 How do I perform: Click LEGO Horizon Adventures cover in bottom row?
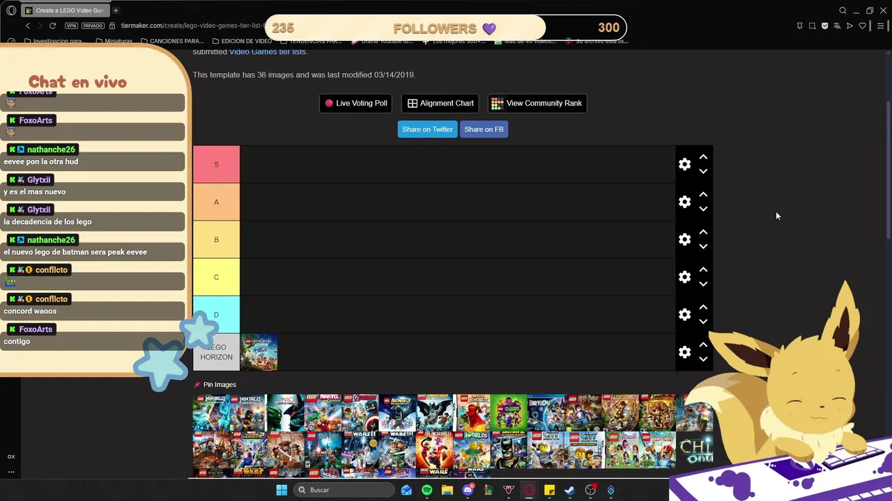coord(259,352)
